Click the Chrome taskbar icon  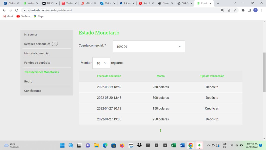click(x=191, y=145)
